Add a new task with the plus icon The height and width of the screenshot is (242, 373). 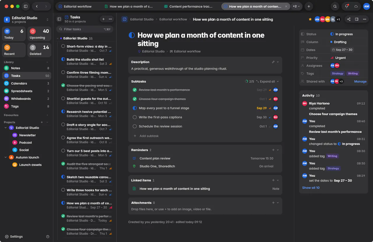click(x=103, y=19)
